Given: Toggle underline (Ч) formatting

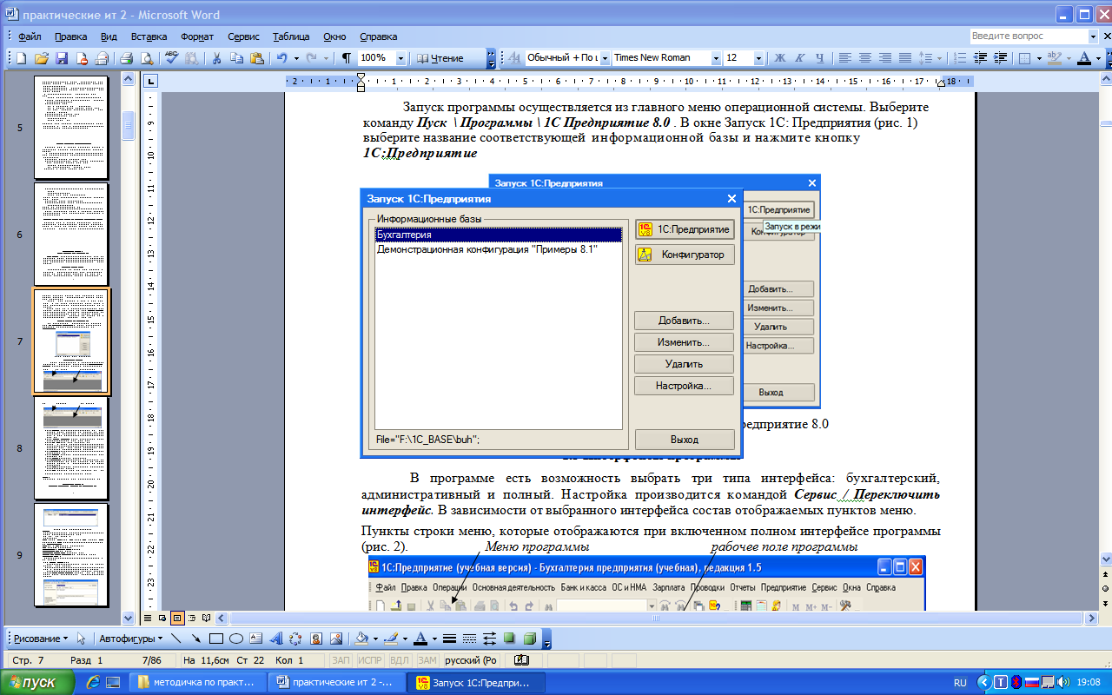Looking at the screenshot, I should point(819,58).
